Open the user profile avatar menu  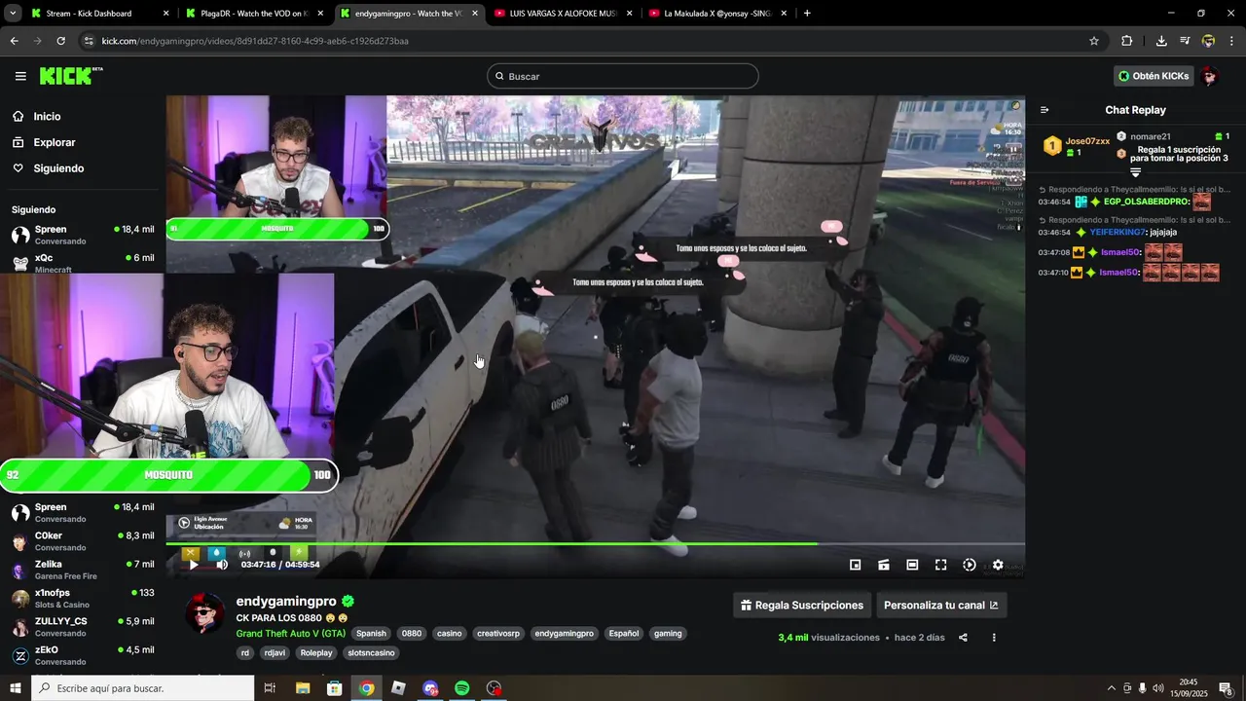[1210, 76]
